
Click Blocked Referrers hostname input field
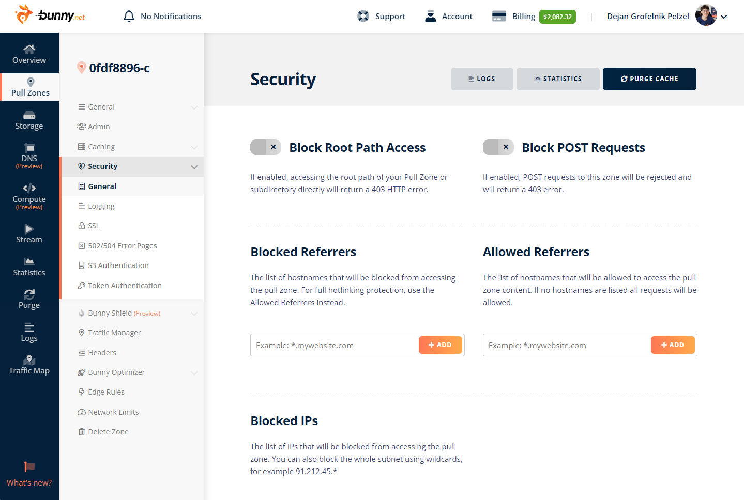coord(335,345)
